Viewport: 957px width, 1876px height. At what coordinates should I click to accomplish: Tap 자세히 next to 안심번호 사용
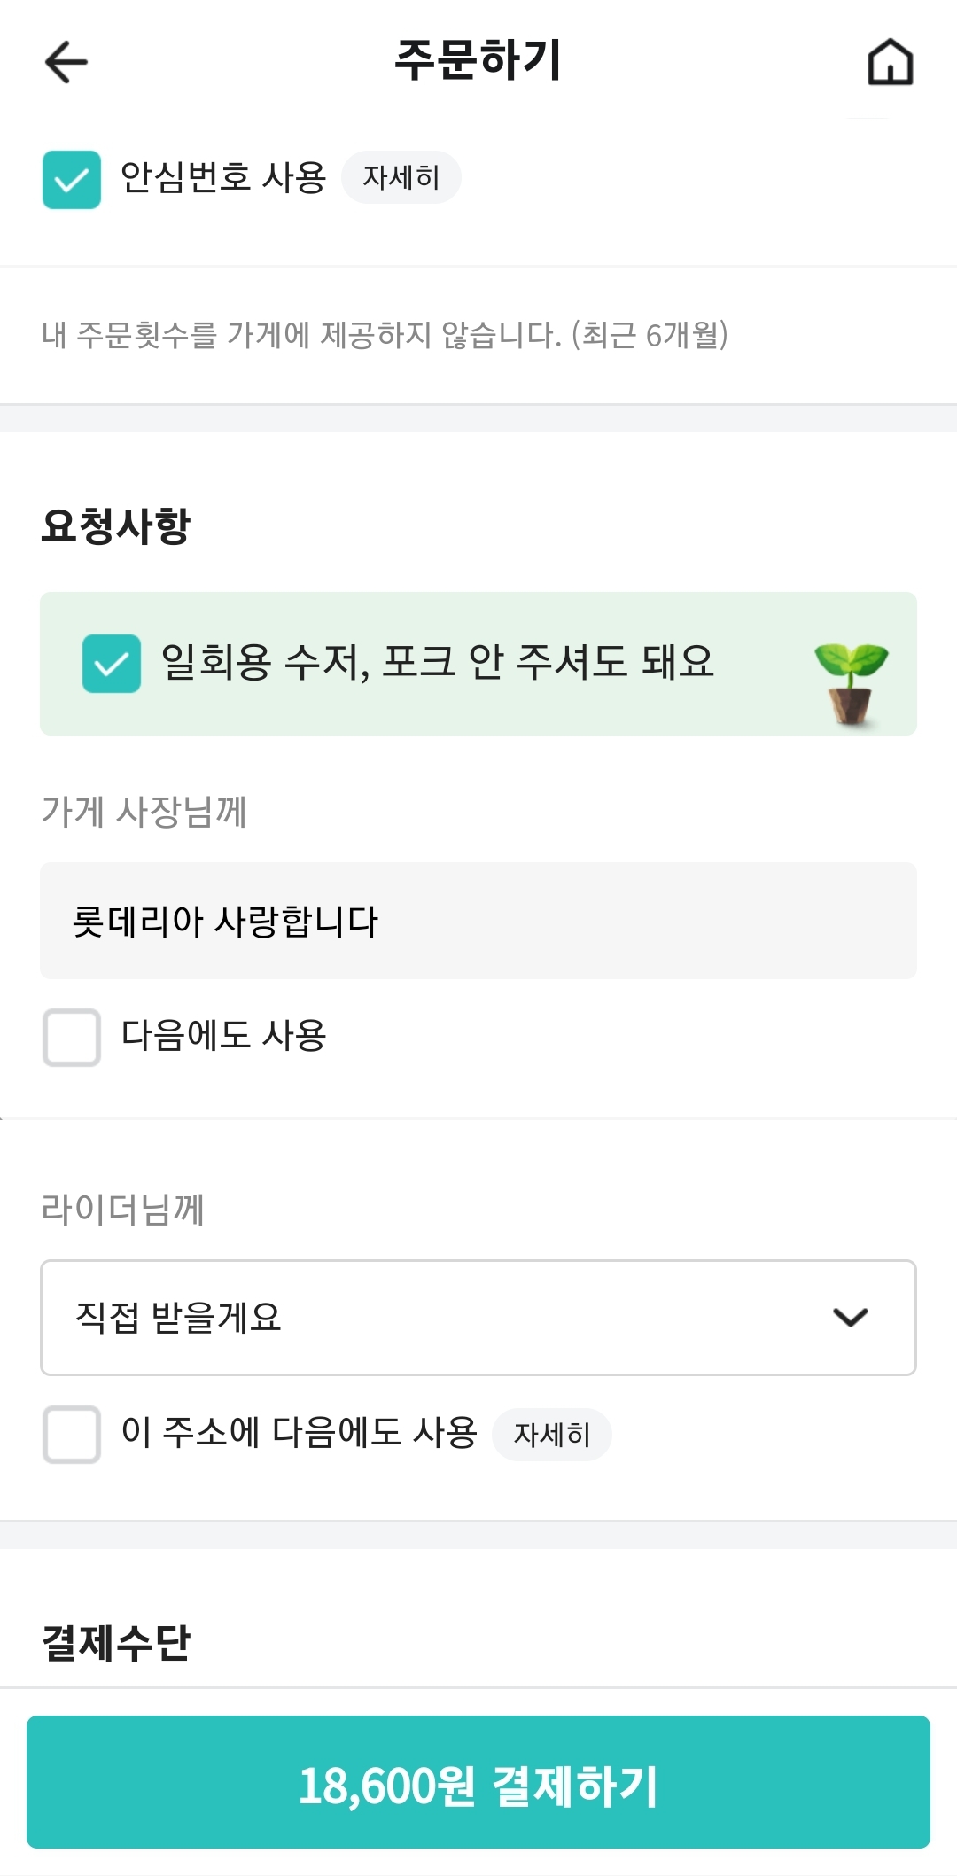point(401,177)
